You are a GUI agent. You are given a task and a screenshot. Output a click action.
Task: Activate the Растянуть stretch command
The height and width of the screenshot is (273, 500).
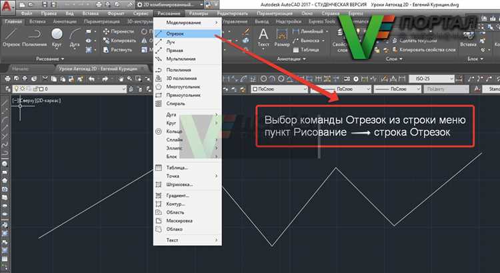pyautogui.click(x=117, y=50)
